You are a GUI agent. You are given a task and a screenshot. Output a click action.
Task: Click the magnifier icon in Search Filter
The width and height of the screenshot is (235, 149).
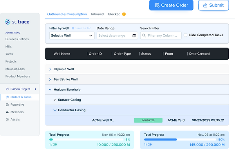point(144,35)
